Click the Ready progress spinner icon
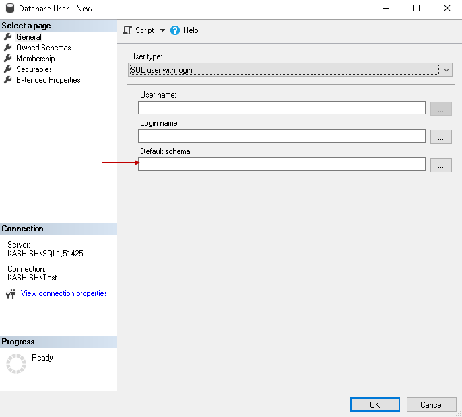 click(15, 364)
